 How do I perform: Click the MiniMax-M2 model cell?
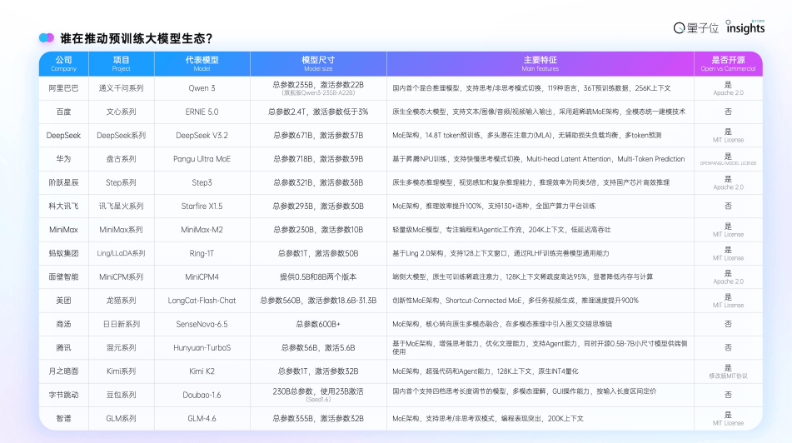coord(202,229)
